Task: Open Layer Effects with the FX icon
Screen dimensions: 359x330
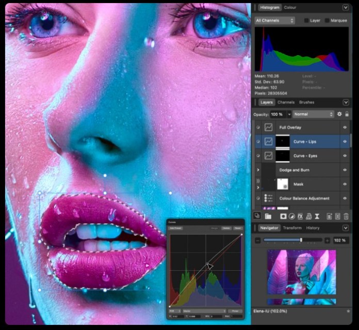Action: pyautogui.click(x=300, y=216)
